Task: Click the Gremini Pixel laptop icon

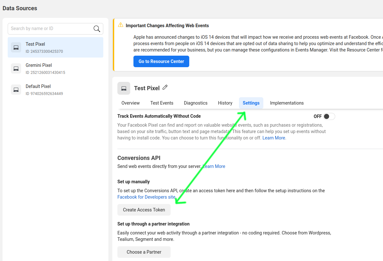Action: click(x=16, y=69)
